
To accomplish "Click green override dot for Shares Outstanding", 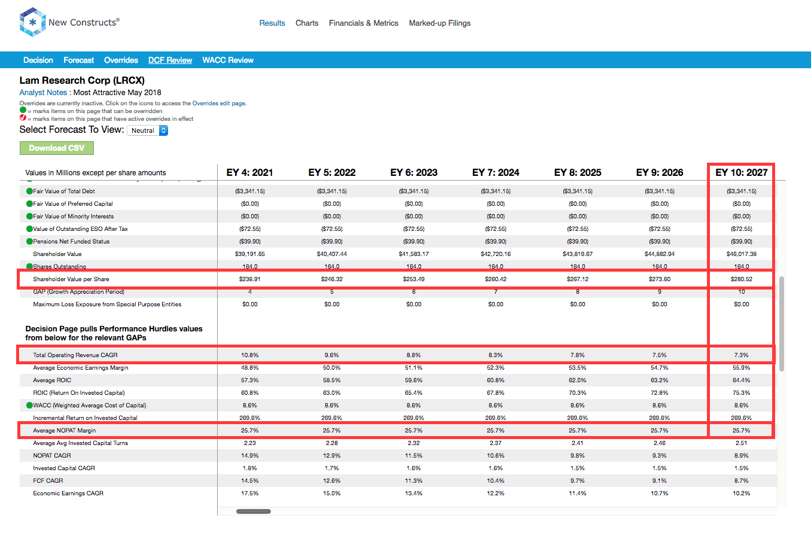I will 29,267.
